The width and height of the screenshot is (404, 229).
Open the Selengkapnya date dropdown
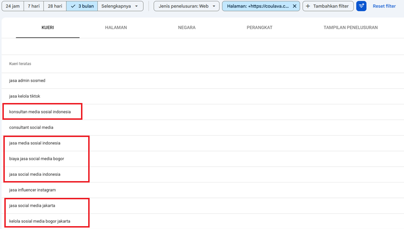[120, 6]
